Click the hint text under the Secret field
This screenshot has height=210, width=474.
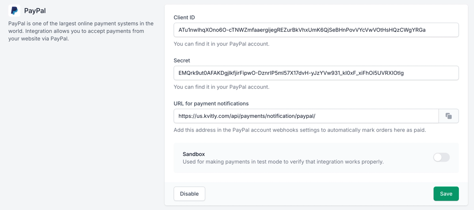[x=221, y=87]
